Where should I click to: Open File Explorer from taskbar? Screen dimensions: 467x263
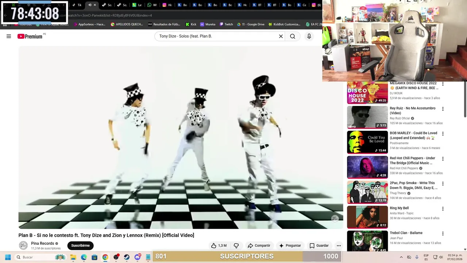coord(73,257)
